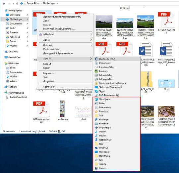Click the Koblinger shortcut icon

96,119
